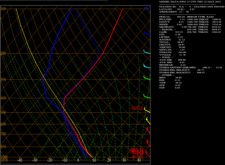Select the STP value 0.03
225x165 pixels.
point(177,88)
